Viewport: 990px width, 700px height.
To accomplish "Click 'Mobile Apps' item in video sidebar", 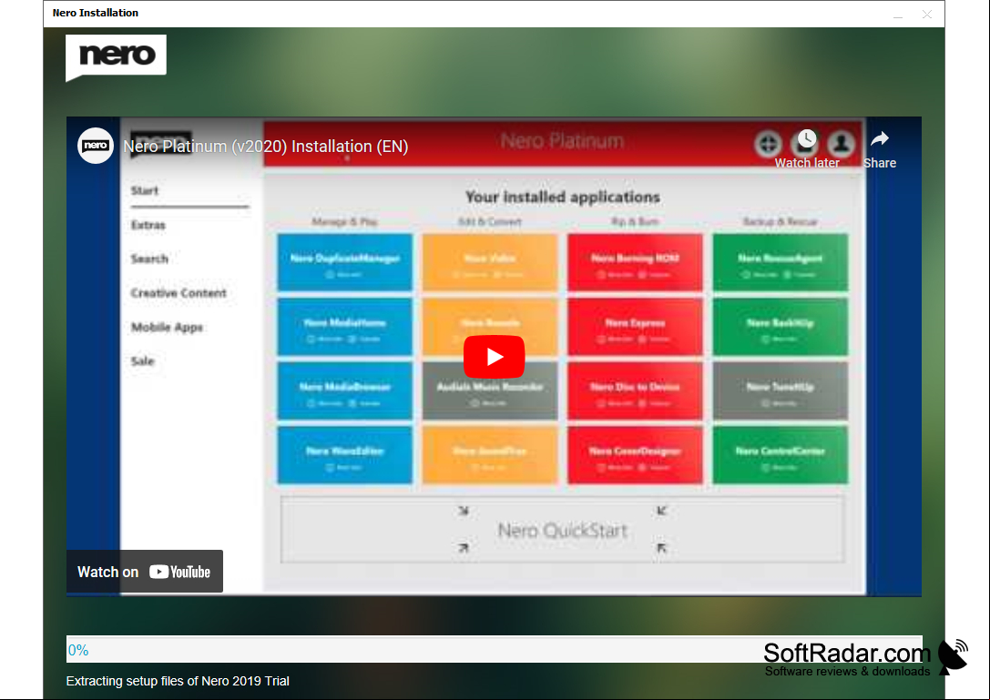I will click(168, 327).
